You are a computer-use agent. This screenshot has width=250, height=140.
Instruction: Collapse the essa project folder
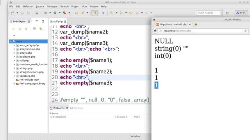pyautogui.click(x=11, y=42)
